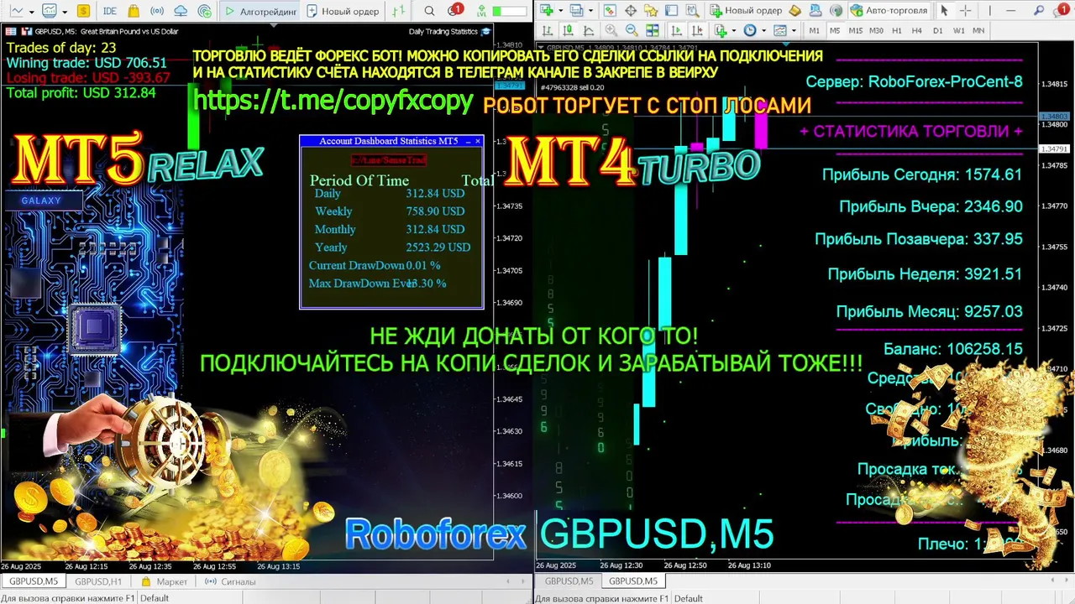The height and width of the screenshot is (604, 1075).
Task: Click the cloud network plus icon in MT5
Action: 205,11
